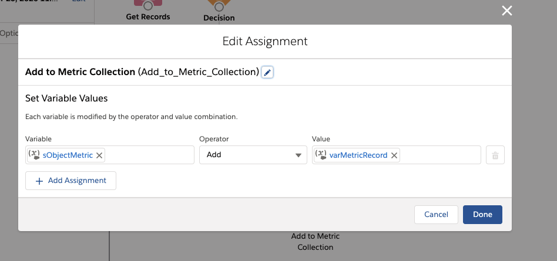This screenshot has width=557, height=261.
Task: Click inside the Variable input field
Action: 150,155
